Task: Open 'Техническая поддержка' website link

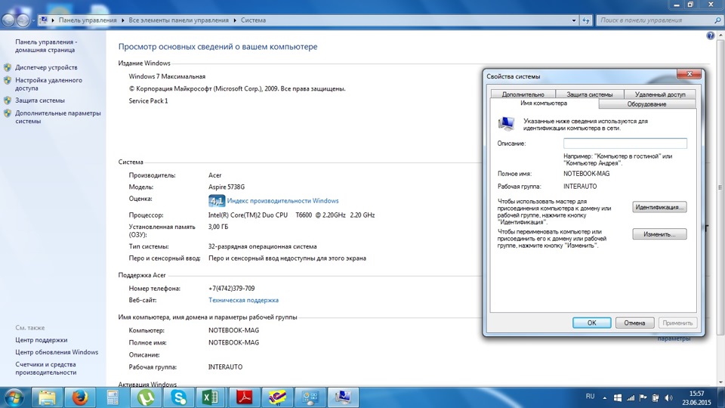Action: 243,300
